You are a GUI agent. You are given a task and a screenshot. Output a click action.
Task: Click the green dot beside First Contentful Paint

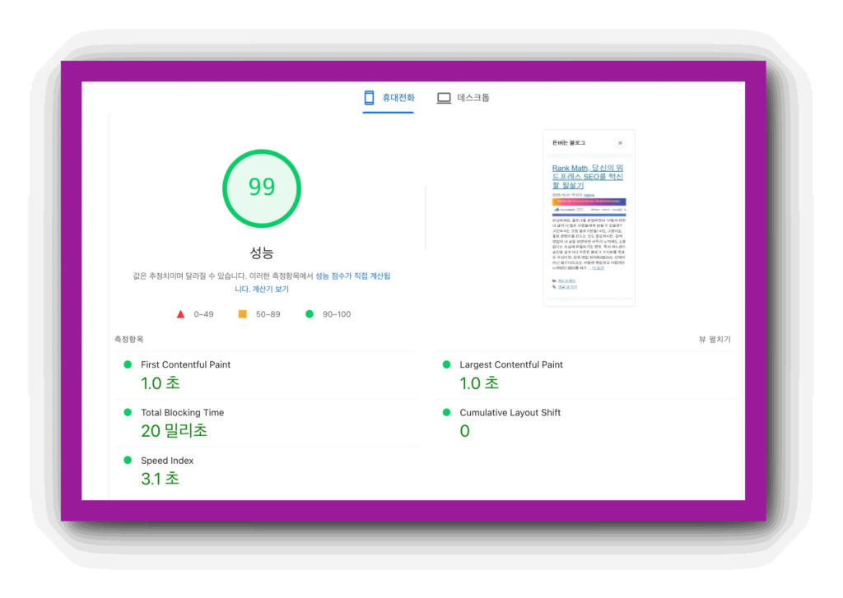[128, 364]
